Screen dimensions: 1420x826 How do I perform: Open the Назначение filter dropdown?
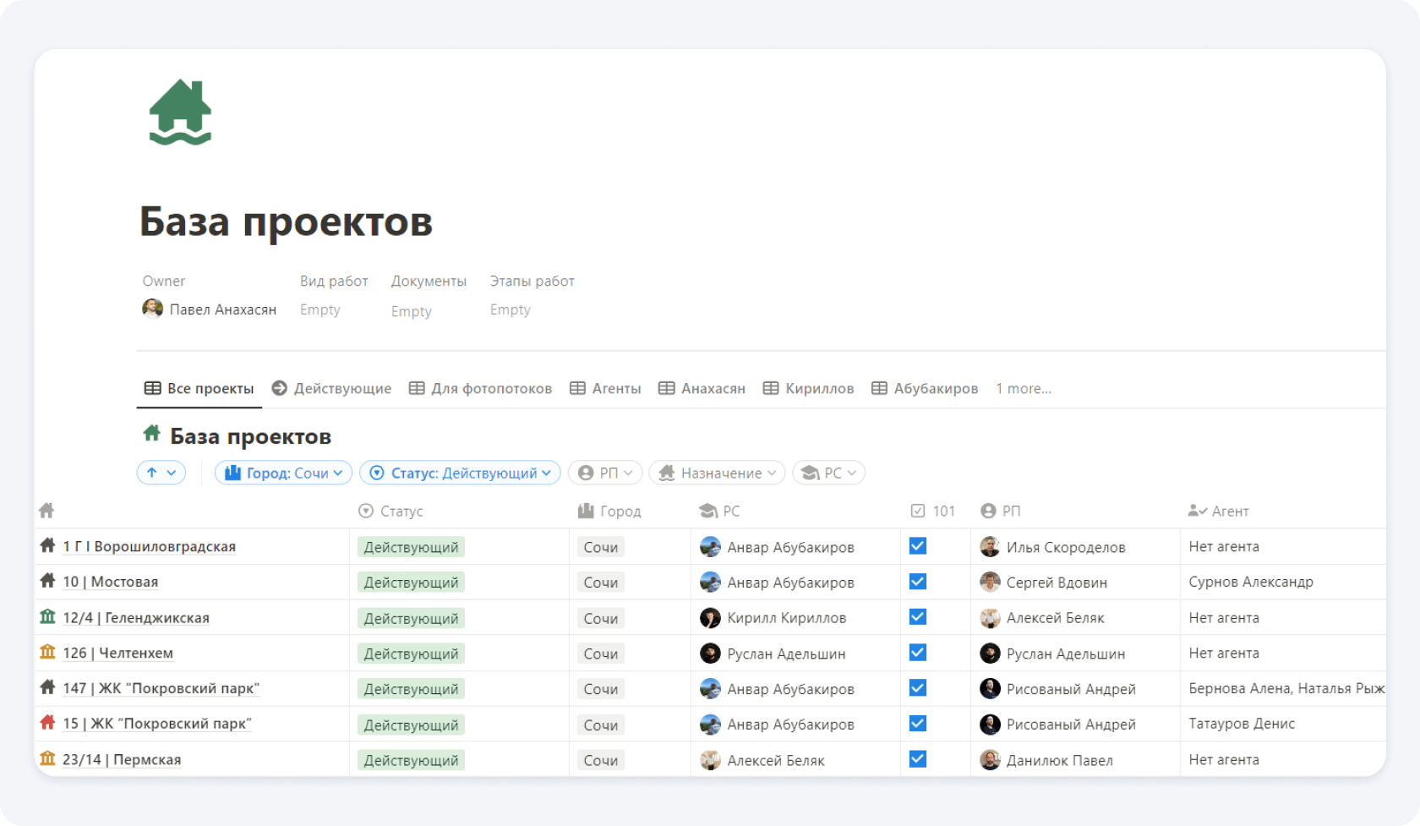coord(717,473)
